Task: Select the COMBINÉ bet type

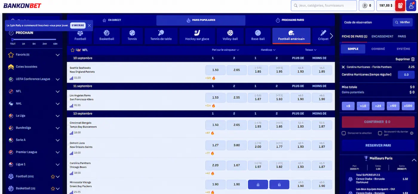Action: click(378, 49)
